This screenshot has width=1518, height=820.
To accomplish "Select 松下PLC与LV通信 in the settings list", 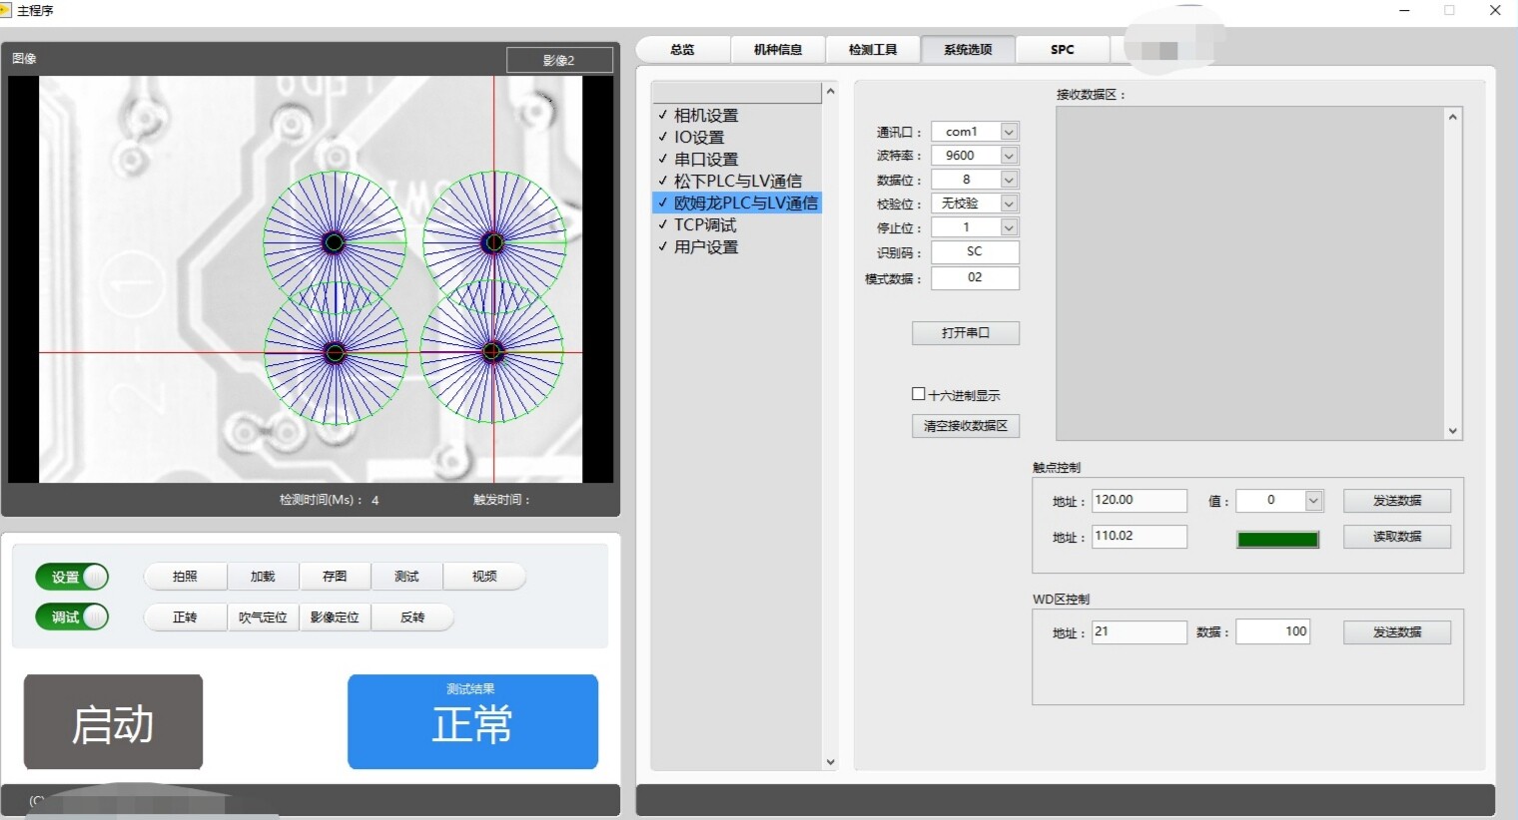I will (739, 181).
